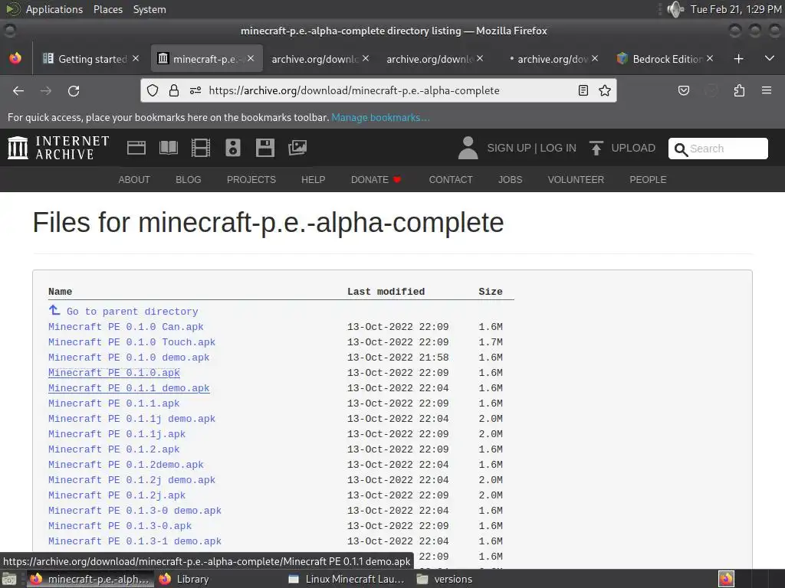Download Minecraft PE 0.1.0 Can.apk
The width and height of the screenshot is (785, 588).
click(x=126, y=327)
